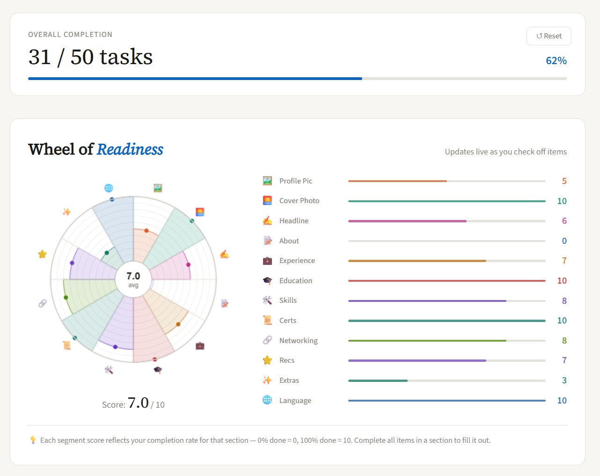Click the 'Experience' label
Screen dimensions: 600x476
[x=297, y=261]
